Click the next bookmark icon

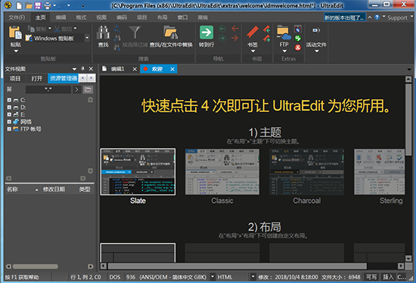267,39
